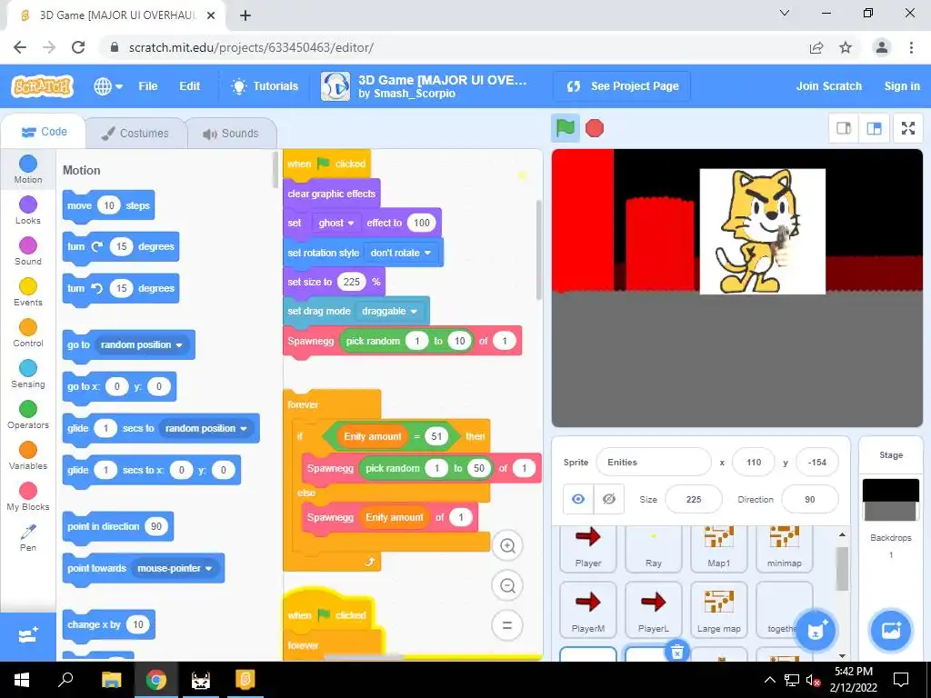Click the sprite Size field
This screenshot has height=698, width=931.
(x=694, y=499)
